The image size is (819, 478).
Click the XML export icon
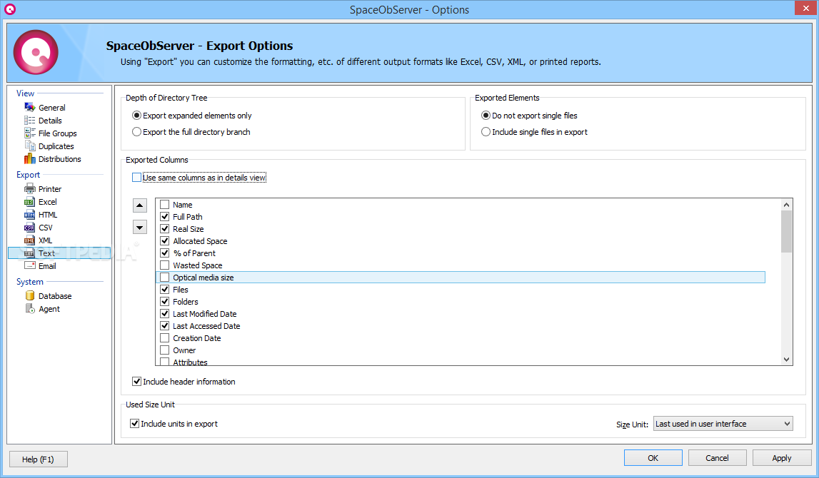(x=30, y=240)
